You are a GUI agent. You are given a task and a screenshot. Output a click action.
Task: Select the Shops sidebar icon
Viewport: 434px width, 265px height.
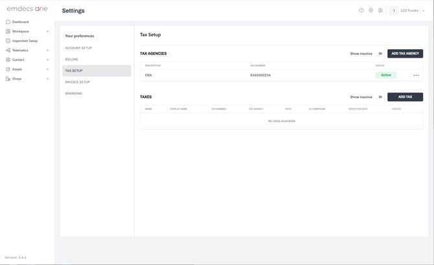[x=8, y=78]
